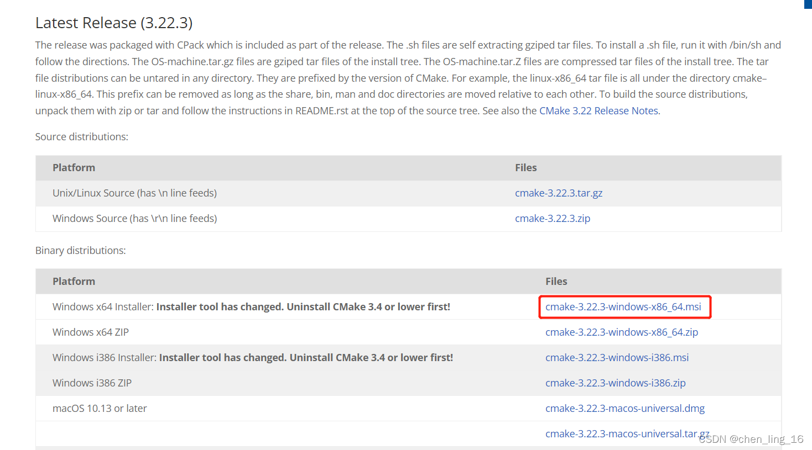Click Platform header in Binary distributions table

coord(74,282)
